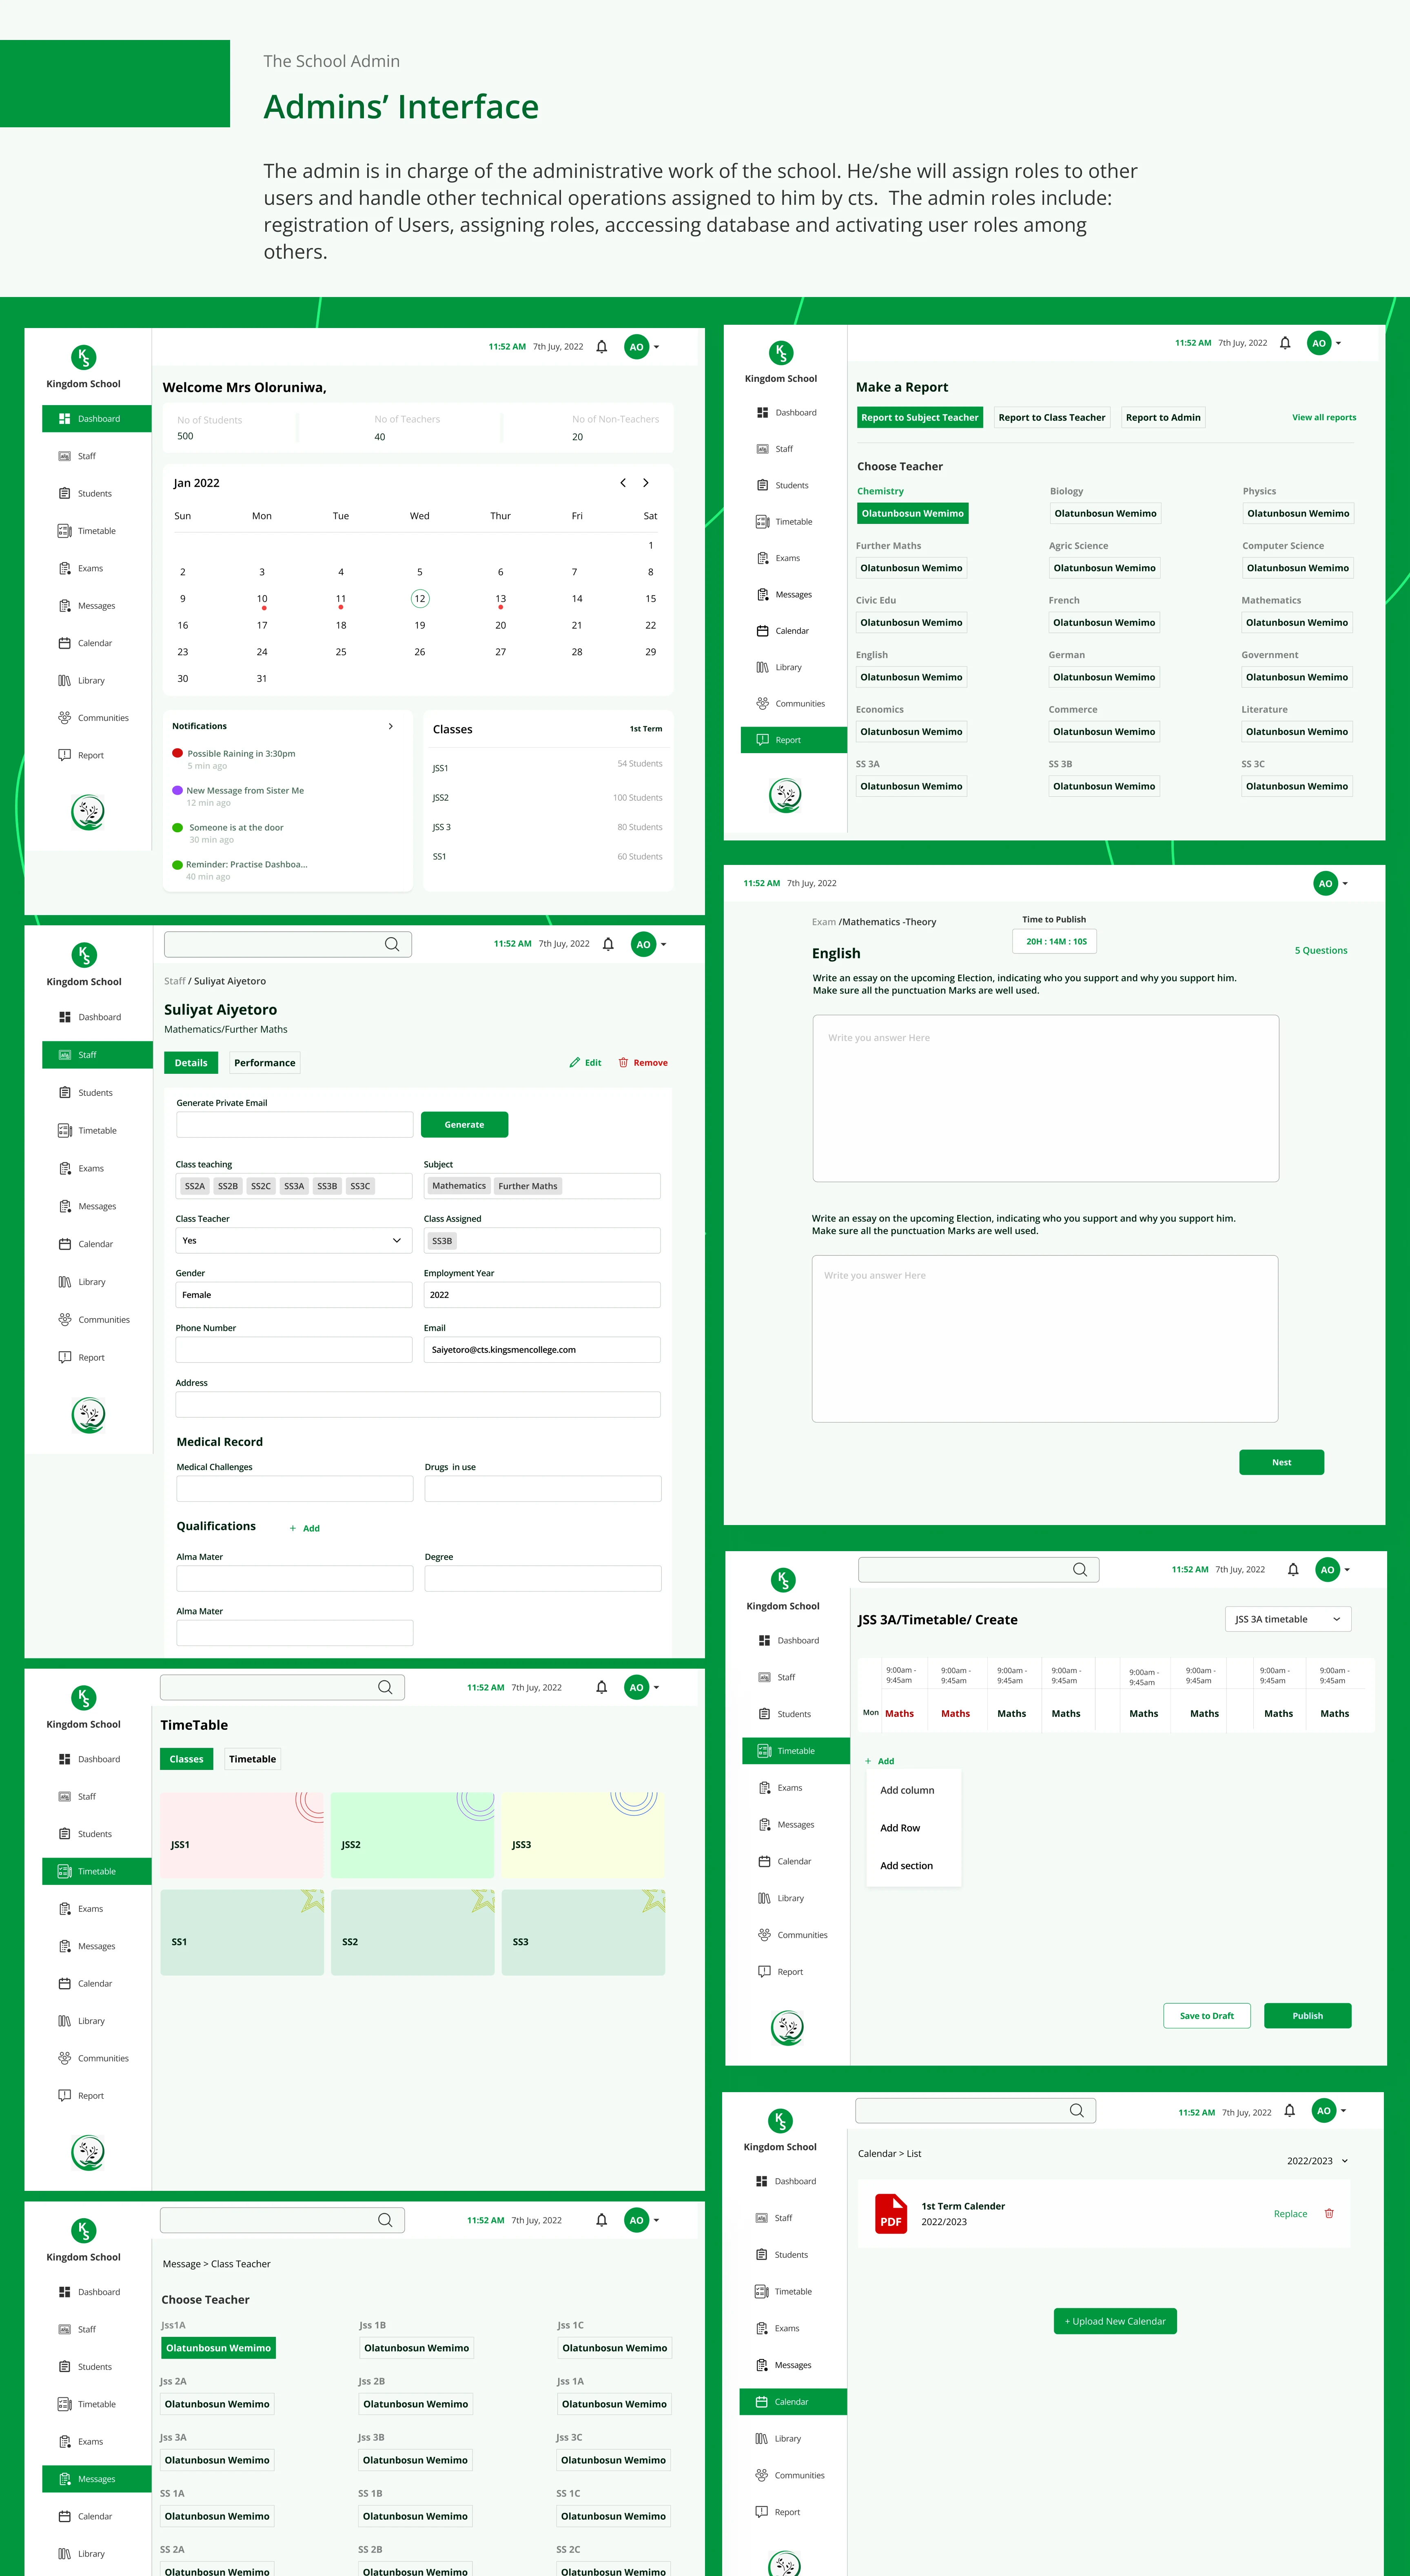The width and height of the screenshot is (1410, 2576).
Task: Click search magnifier in Suliyat Aiyetoro staff screen
Action: click(392, 944)
